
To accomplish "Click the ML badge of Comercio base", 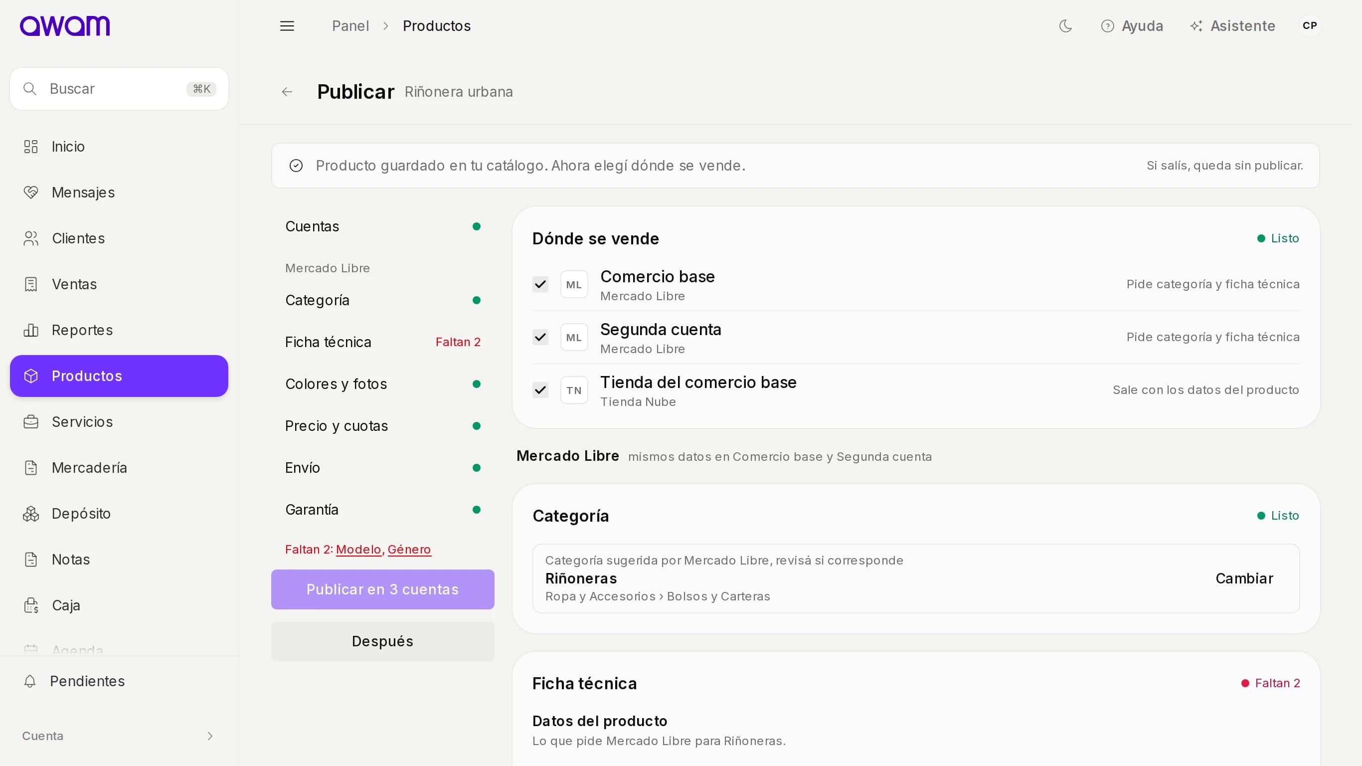I will click(574, 285).
